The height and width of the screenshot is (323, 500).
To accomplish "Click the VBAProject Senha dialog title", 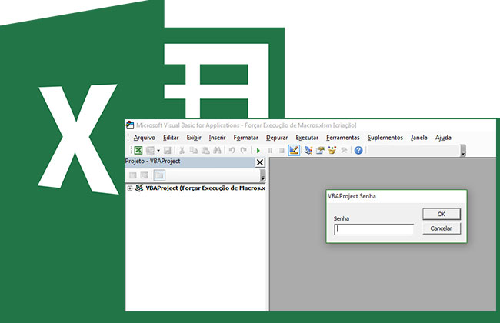I will [x=352, y=196].
